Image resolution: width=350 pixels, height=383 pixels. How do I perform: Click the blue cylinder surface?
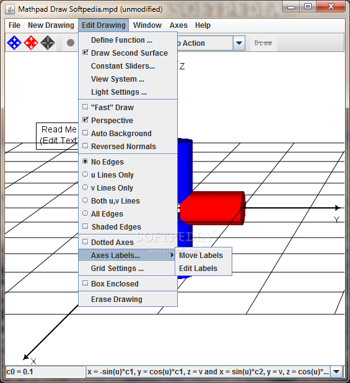185,168
